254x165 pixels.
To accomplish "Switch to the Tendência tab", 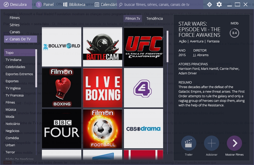I will (x=154, y=19).
